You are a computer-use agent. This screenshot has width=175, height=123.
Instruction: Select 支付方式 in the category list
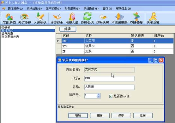pos(28,31)
